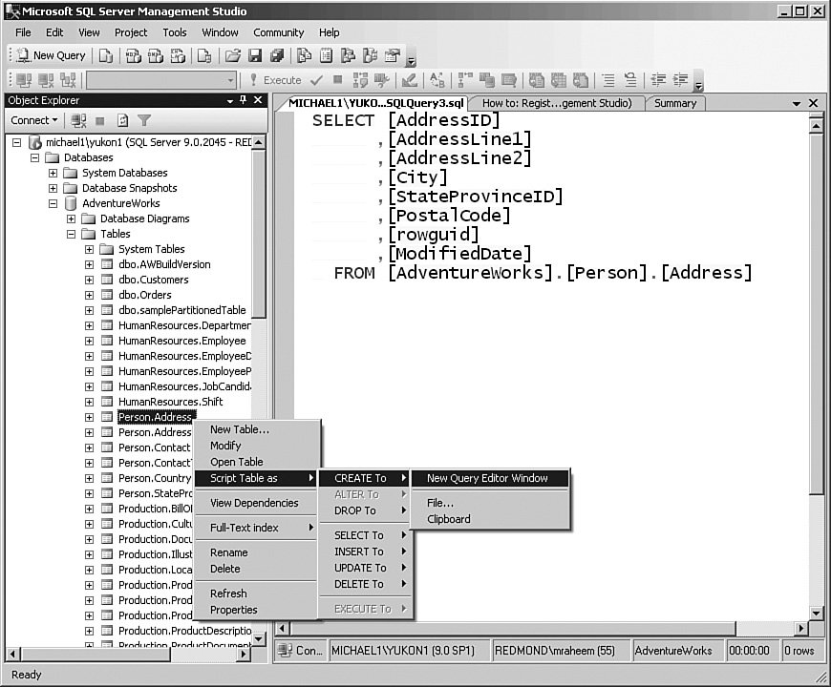Click Open Table in context menu
831x687 pixels.
tap(257, 462)
